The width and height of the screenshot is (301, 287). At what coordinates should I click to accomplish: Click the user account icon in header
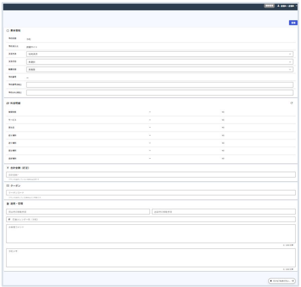click(x=278, y=6)
